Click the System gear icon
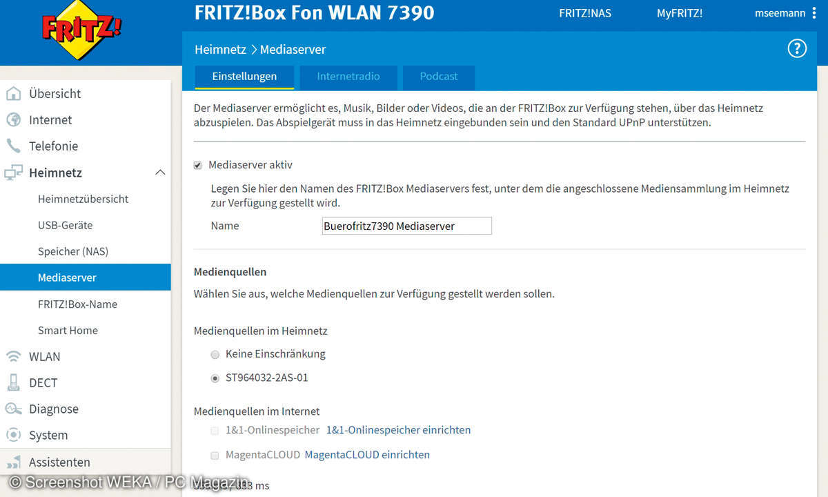Viewport: 828px width, 497px height. [x=14, y=435]
